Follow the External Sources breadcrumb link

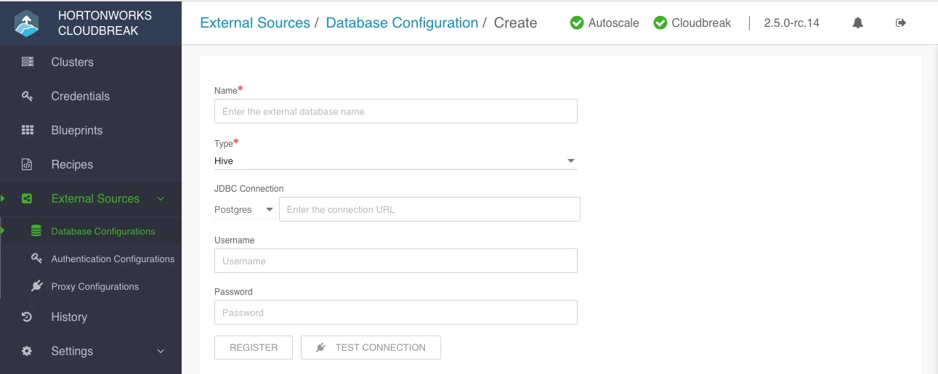[x=255, y=23]
